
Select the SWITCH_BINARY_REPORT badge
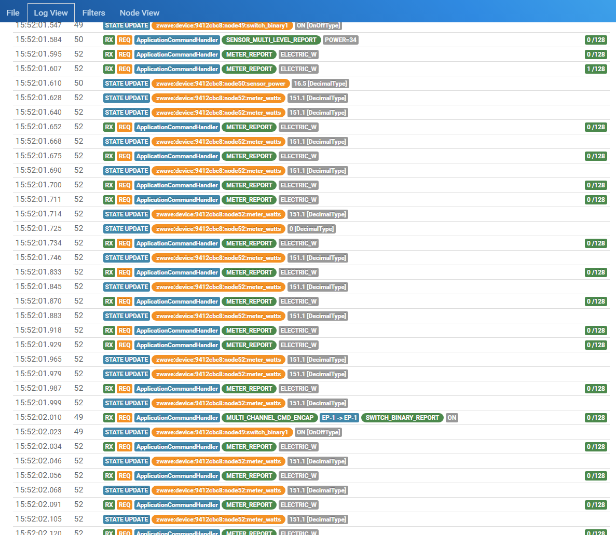tap(402, 418)
